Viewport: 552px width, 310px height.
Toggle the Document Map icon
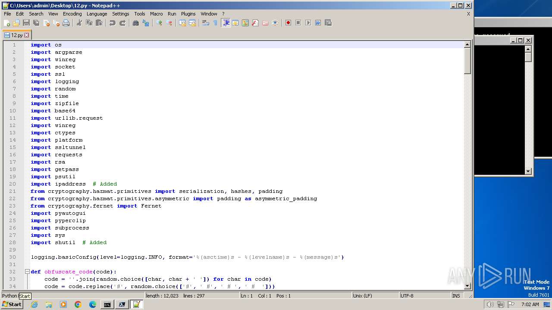(x=245, y=23)
